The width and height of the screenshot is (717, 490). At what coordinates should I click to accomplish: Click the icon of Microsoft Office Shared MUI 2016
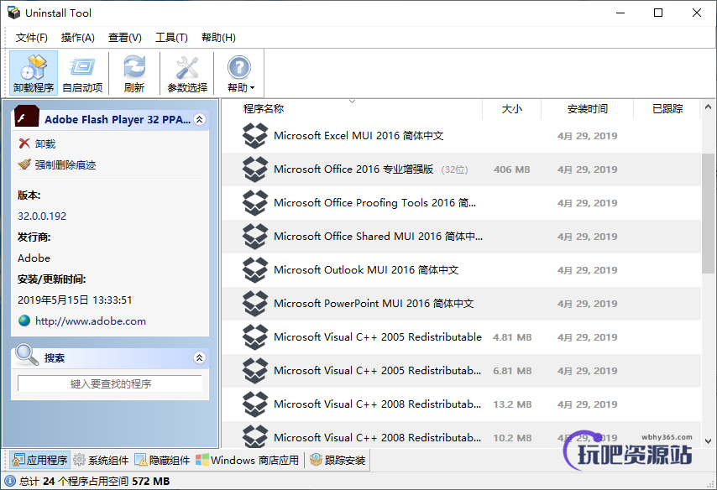coord(254,237)
